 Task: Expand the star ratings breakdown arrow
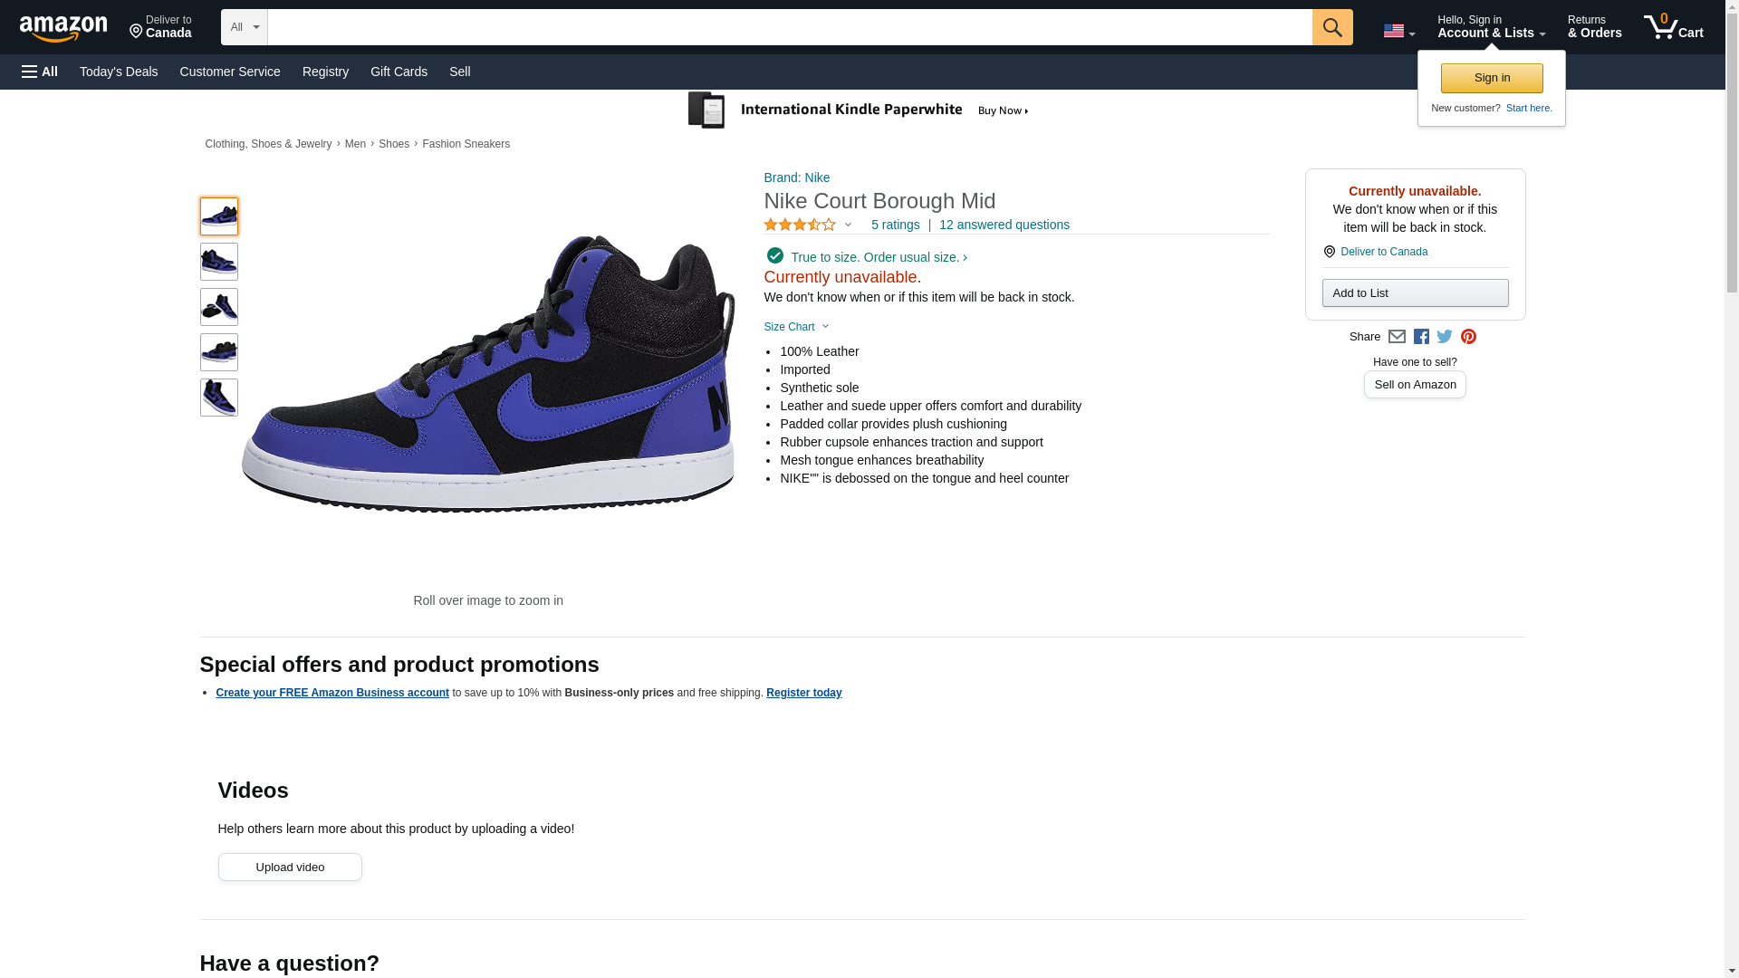pos(848,225)
